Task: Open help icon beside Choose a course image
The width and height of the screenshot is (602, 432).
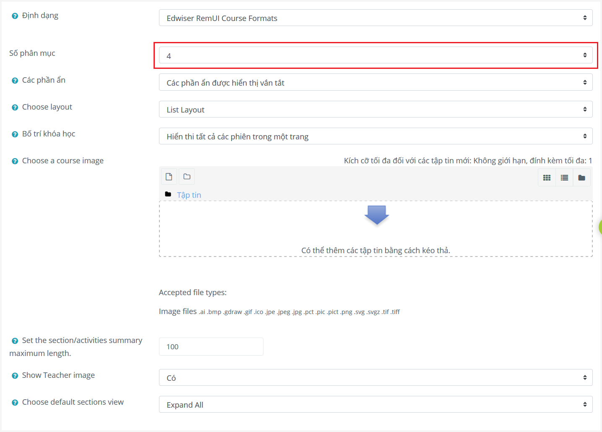Action: pyautogui.click(x=15, y=161)
